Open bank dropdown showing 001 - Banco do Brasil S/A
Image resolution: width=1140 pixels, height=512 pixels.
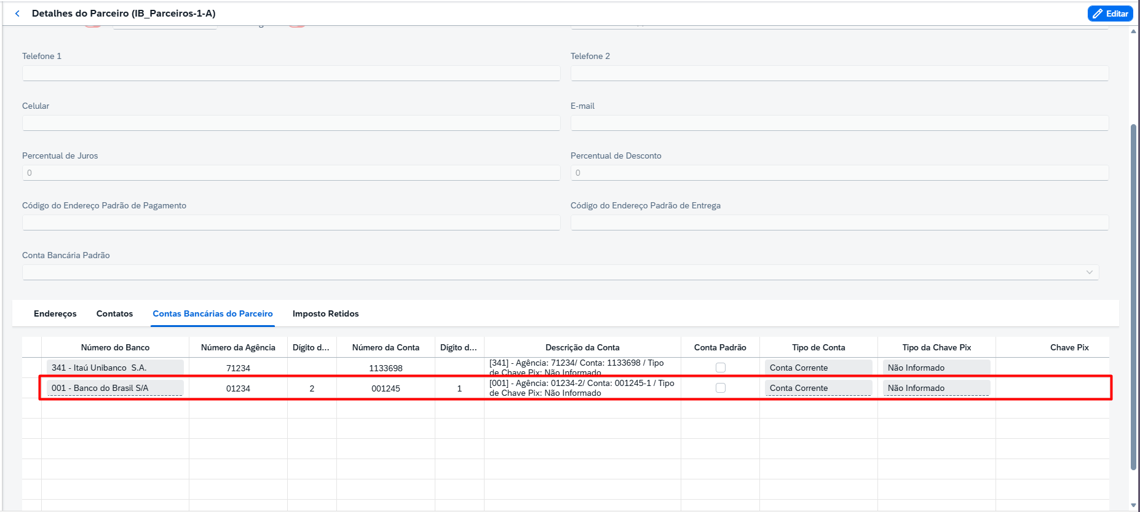(115, 388)
